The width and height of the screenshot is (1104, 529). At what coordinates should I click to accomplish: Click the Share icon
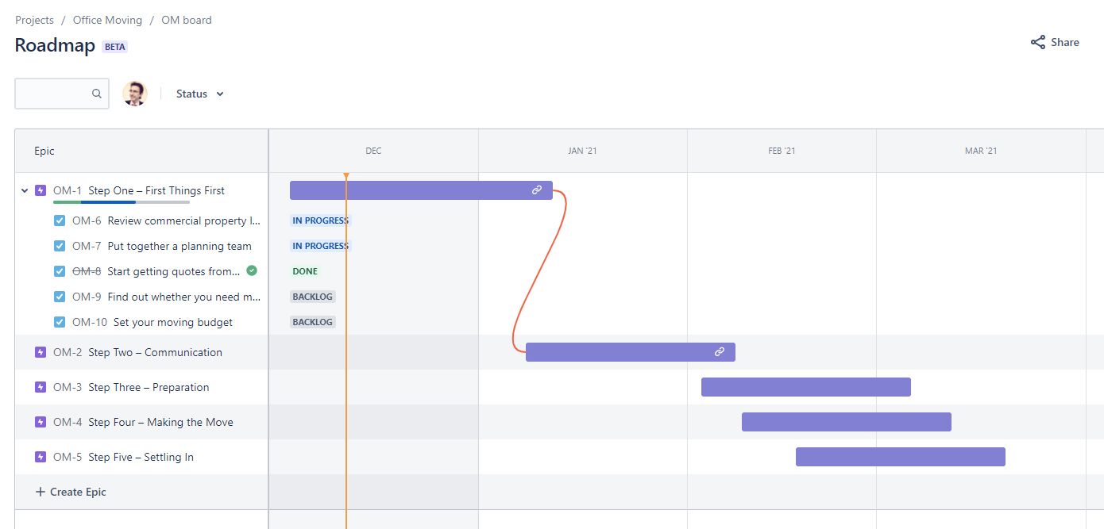[1038, 42]
